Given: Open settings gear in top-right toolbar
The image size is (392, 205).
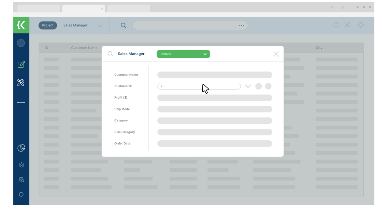Looking at the screenshot, I should (361, 25).
